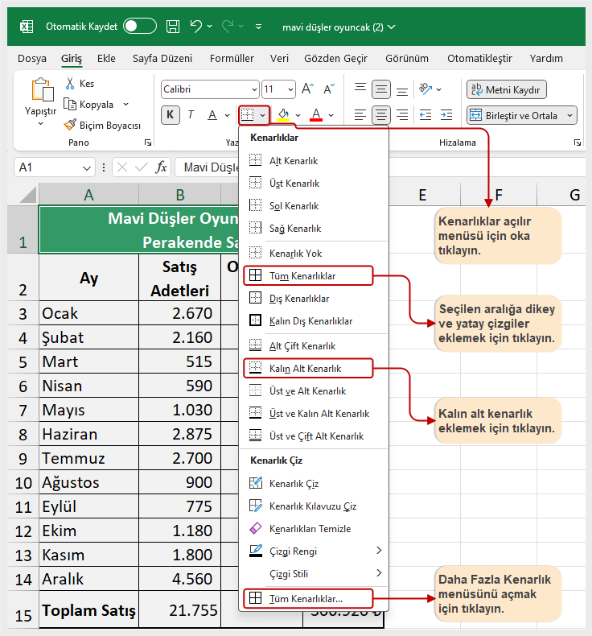Expand the Kopyala dropdown arrow
The image size is (592, 636).
tap(126, 104)
